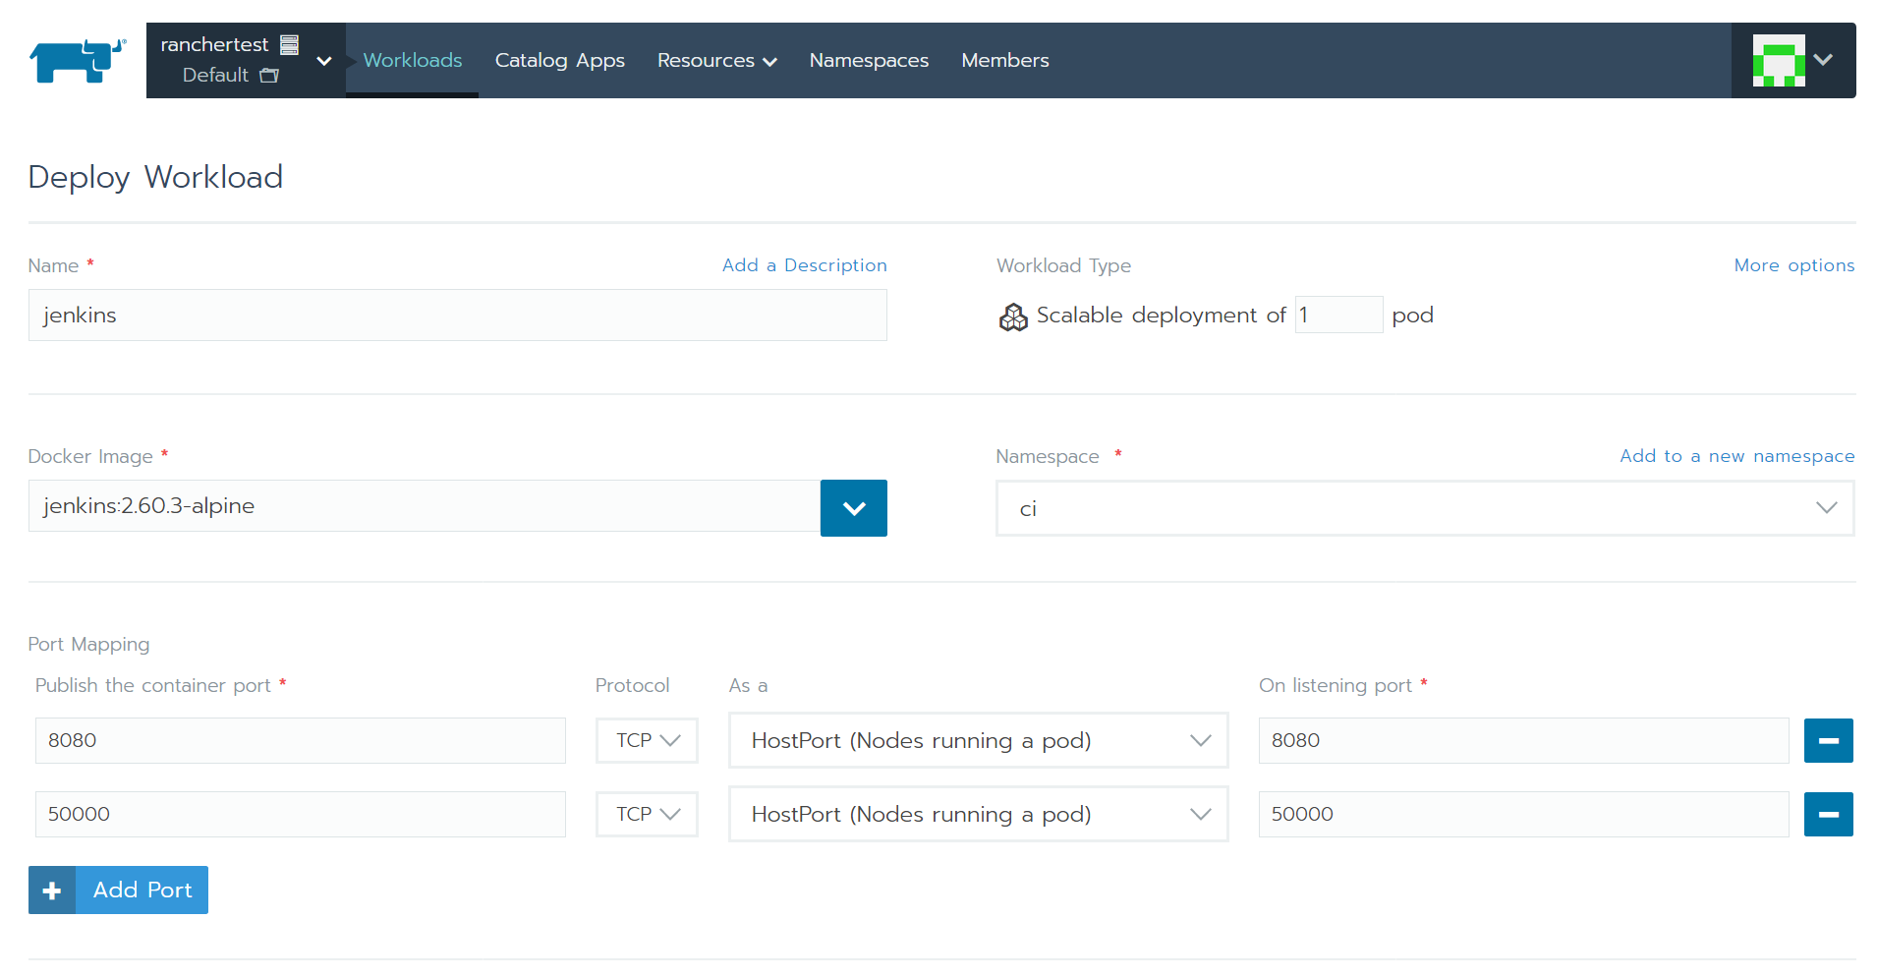
Task: Click listening port field with 50000
Action: (x=1523, y=814)
